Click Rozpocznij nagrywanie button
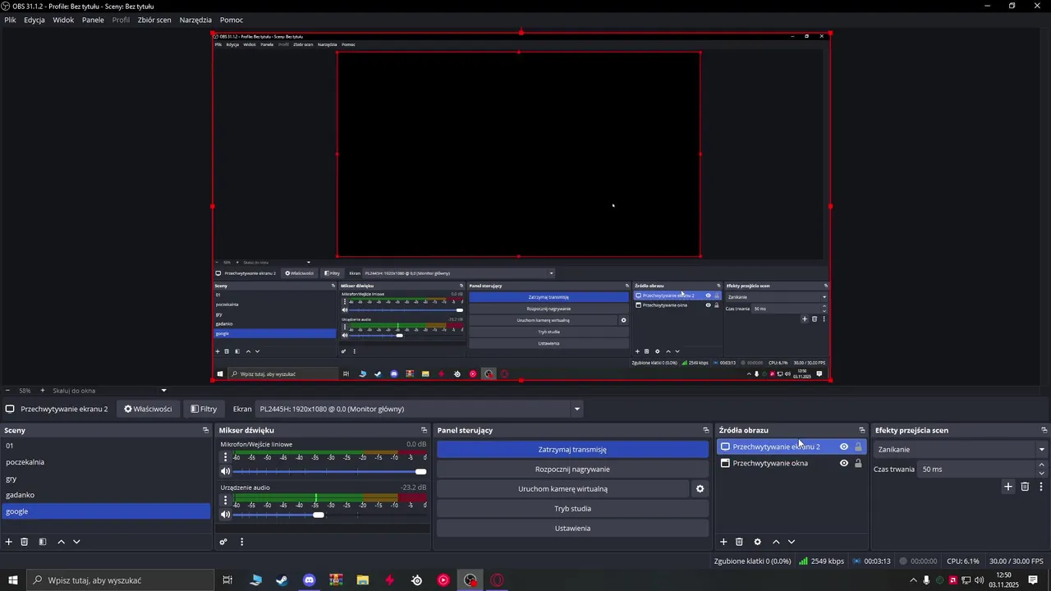 pos(572,469)
